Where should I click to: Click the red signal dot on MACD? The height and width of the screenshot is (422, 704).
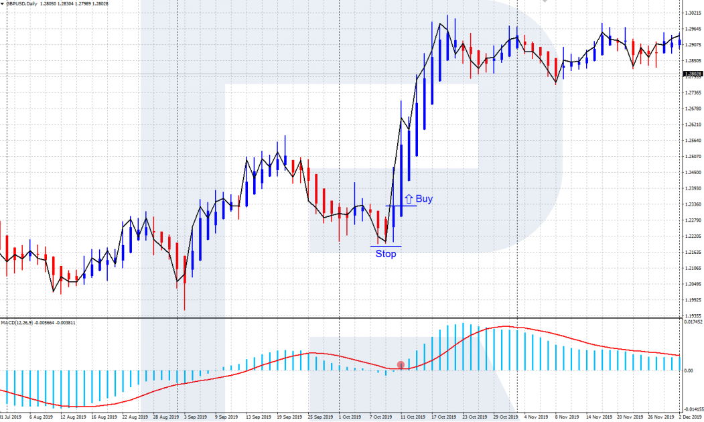coord(401,365)
